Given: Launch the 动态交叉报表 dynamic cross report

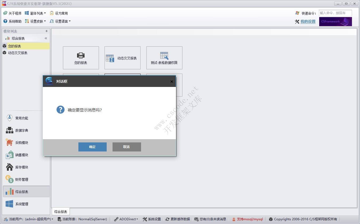Looking at the screenshot, I should coord(122,58).
